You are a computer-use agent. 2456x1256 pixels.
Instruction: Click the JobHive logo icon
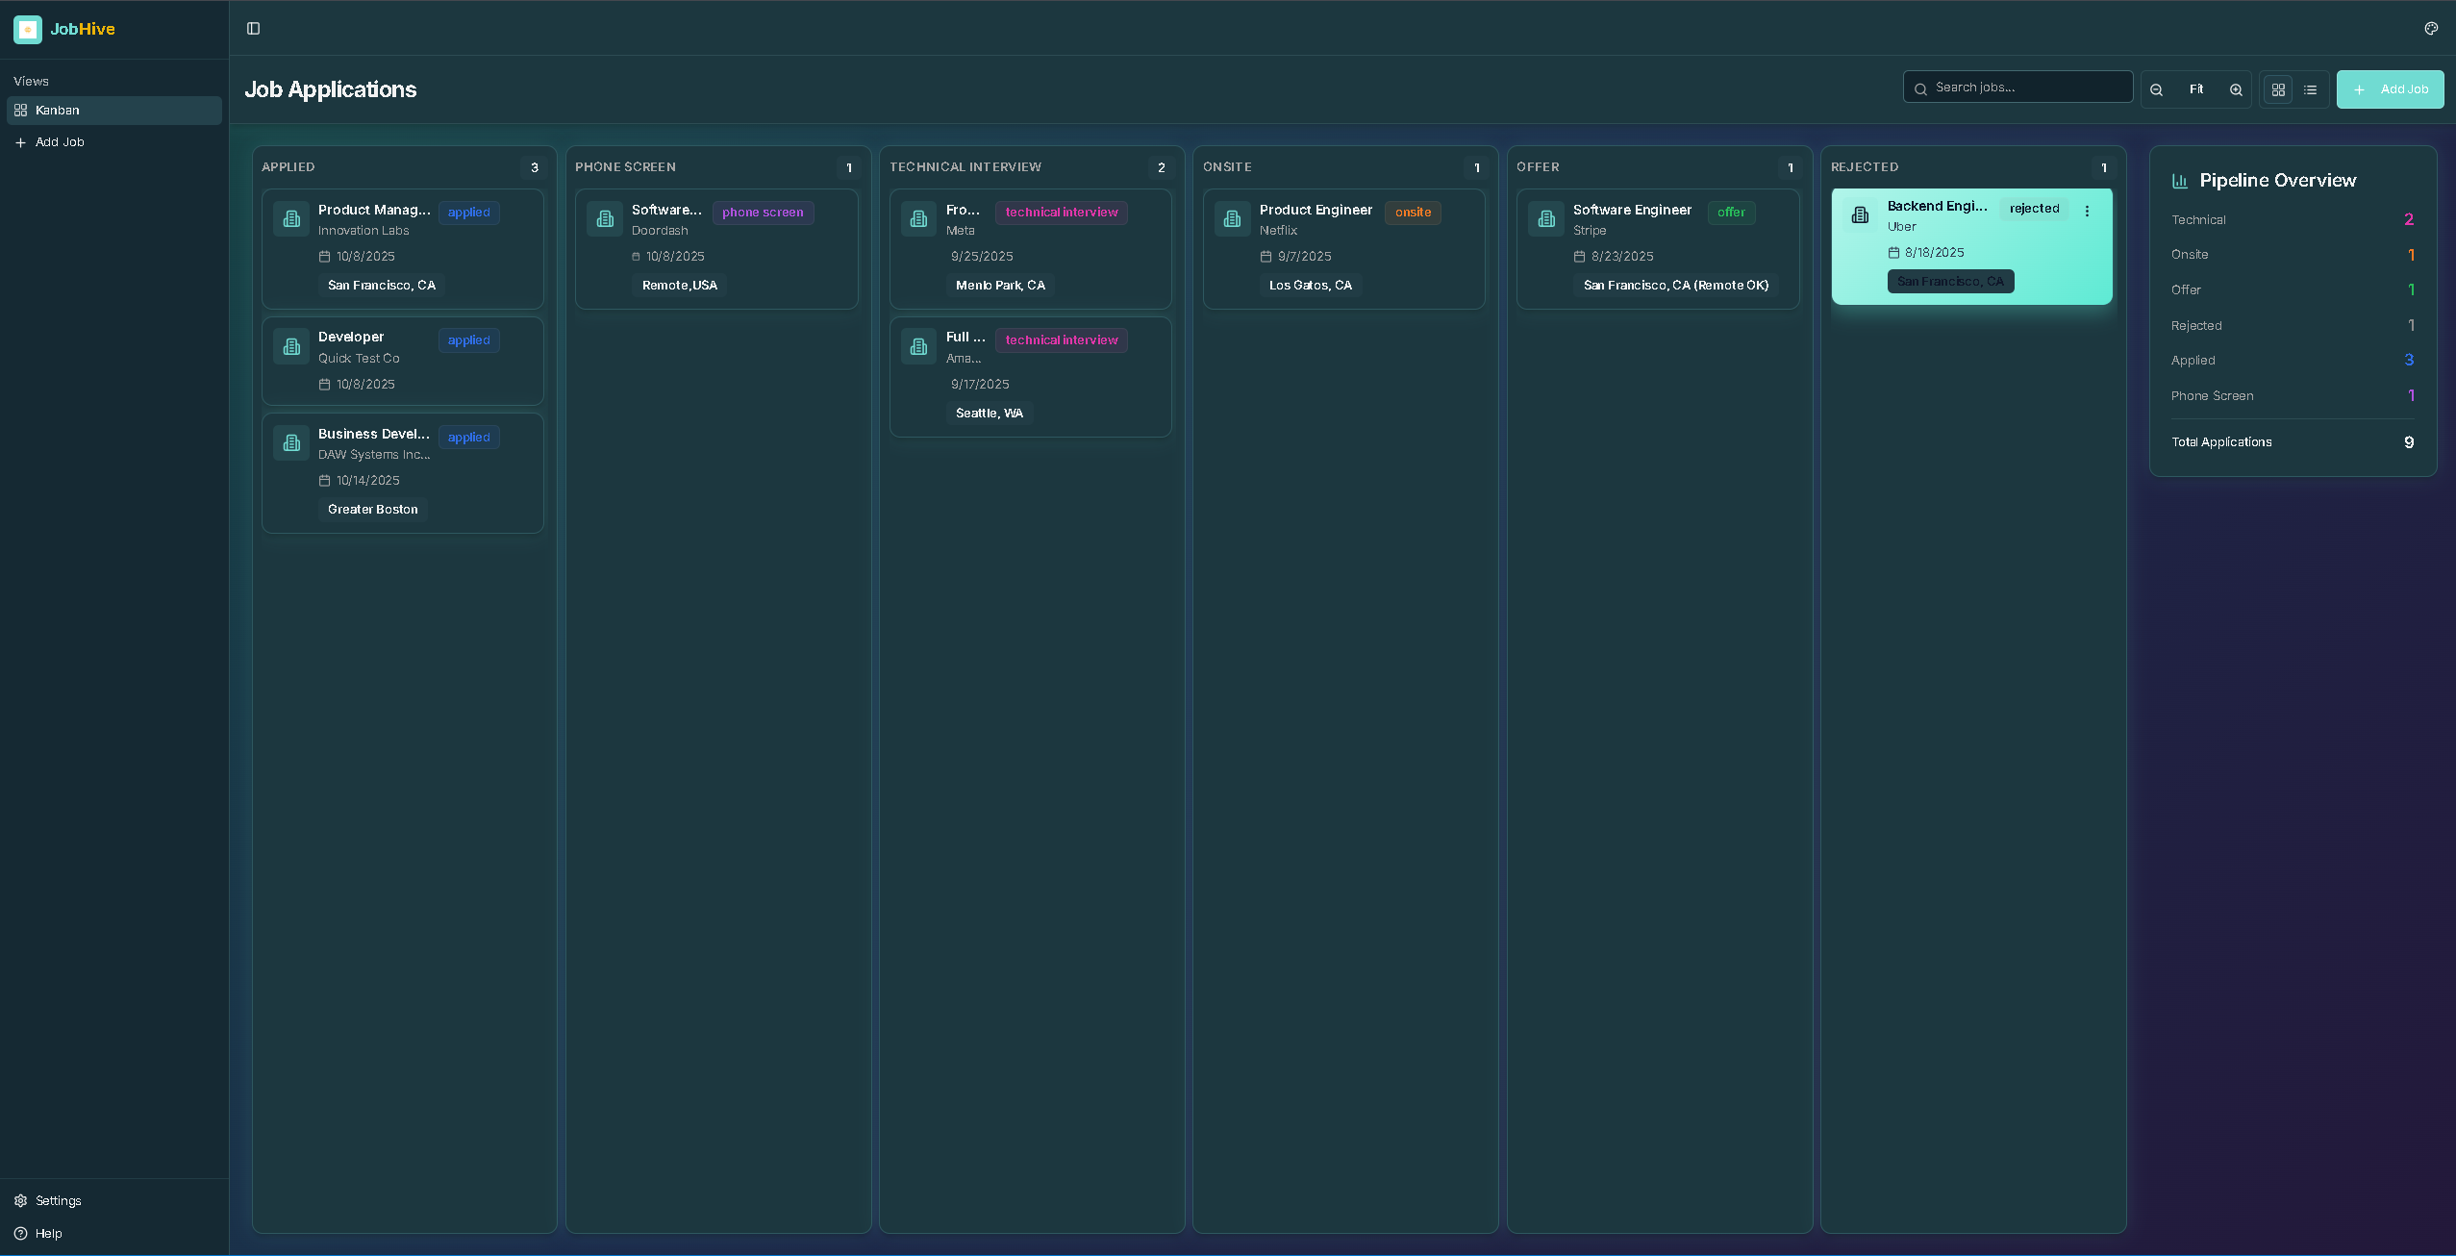click(x=26, y=29)
